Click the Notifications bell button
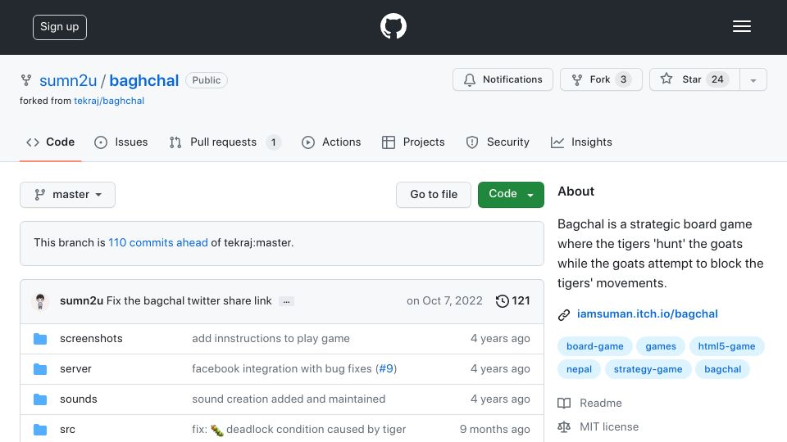 coord(503,79)
